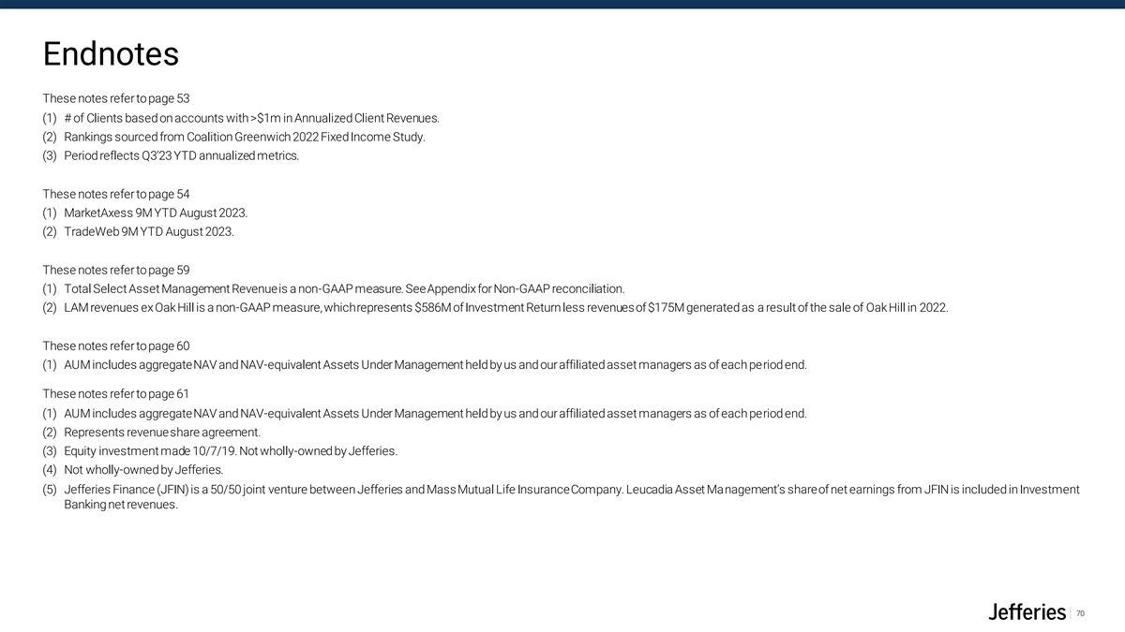Select note (4) 'Not wholly-owned by Jefferies'
Viewport: 1125px width, 632px height.
[133, 469]
